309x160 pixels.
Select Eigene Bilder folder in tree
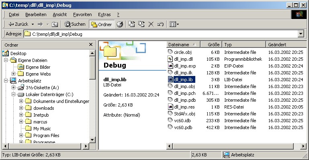tap(38, 67)
